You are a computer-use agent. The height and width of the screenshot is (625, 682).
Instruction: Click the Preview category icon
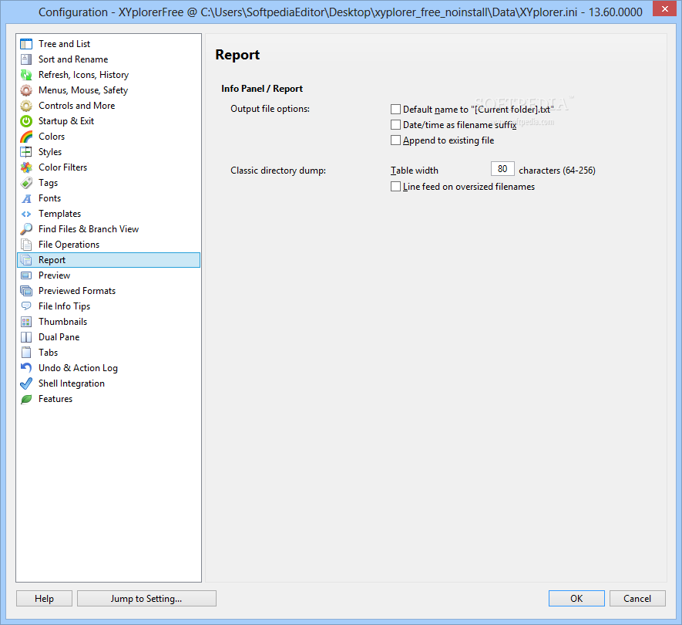pyautogui.click(x=26, y=275)
